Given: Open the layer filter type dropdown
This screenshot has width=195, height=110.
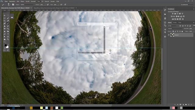Looking at the screenshot, I should click(172, 26).
